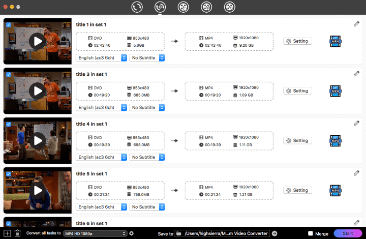
Task: Click MP4 format icon for title 4
Action: point(335,141)
